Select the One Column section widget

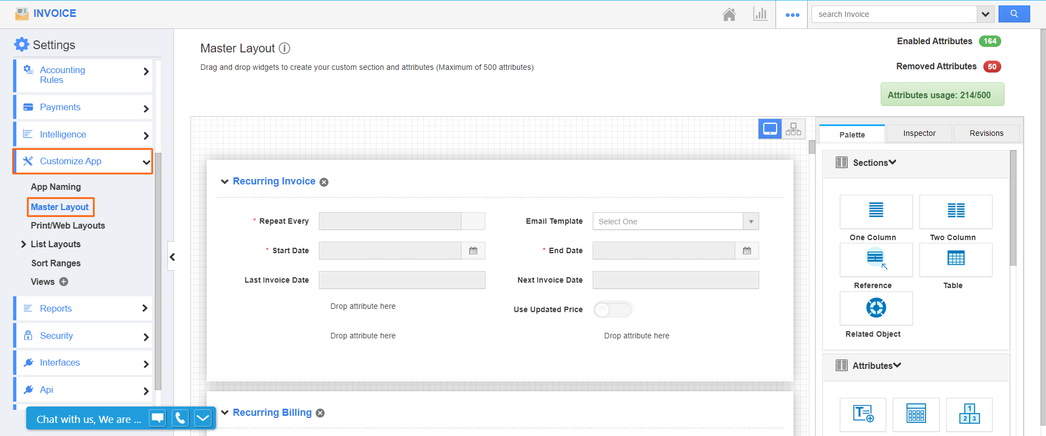pyautogui.click(x=875, y=212)
